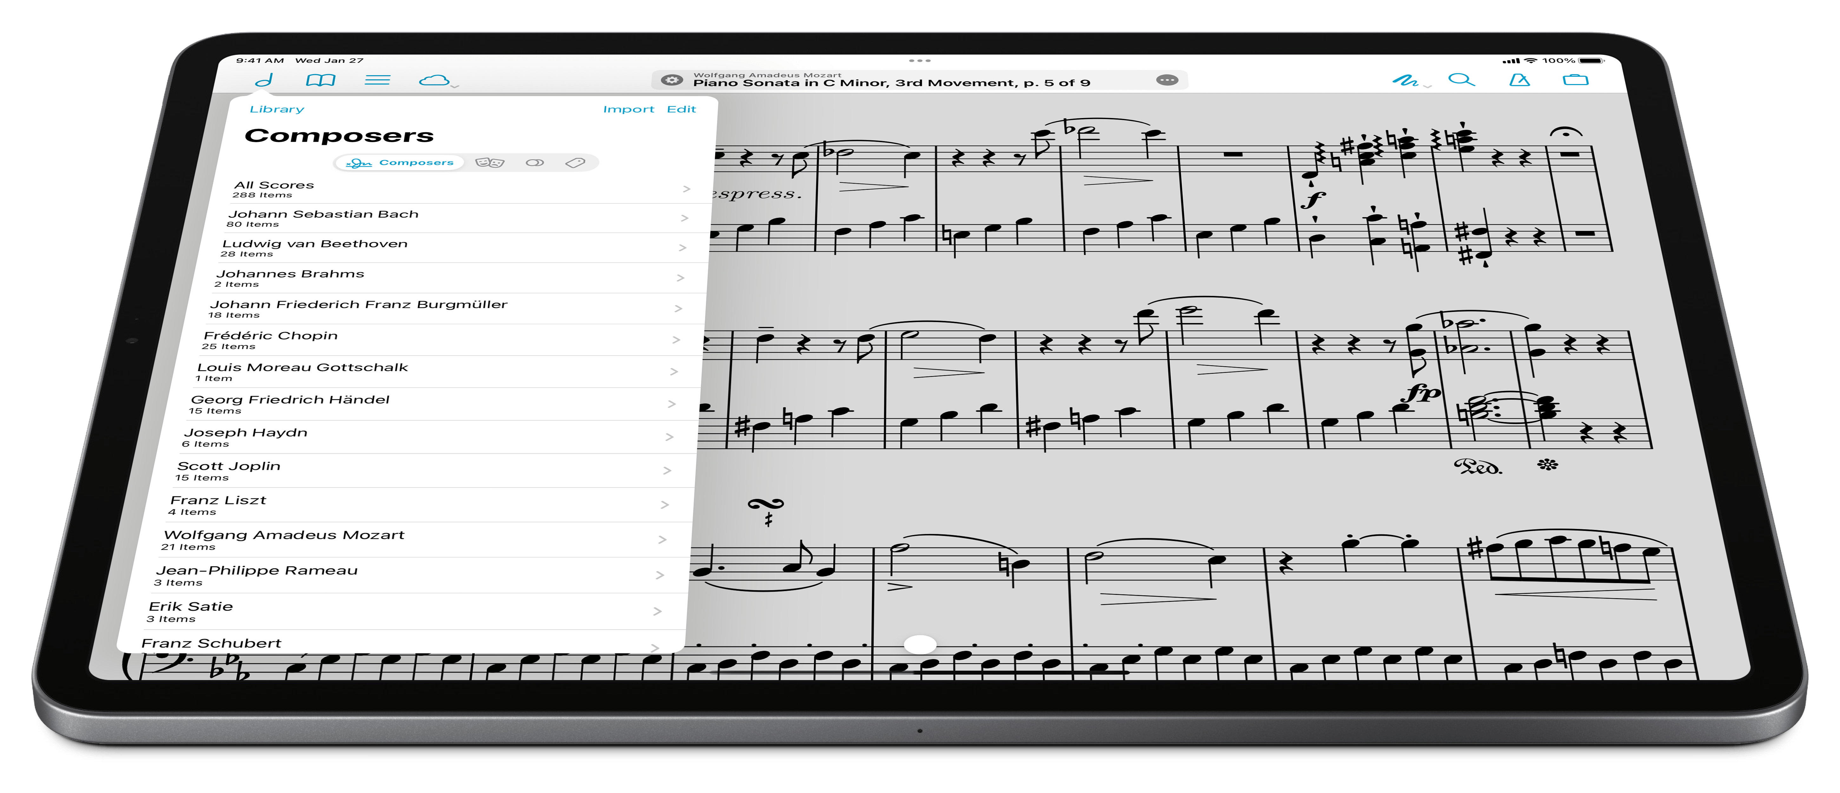Expand chevron on Satie row
1840x793 pixels.
[656, 611]
